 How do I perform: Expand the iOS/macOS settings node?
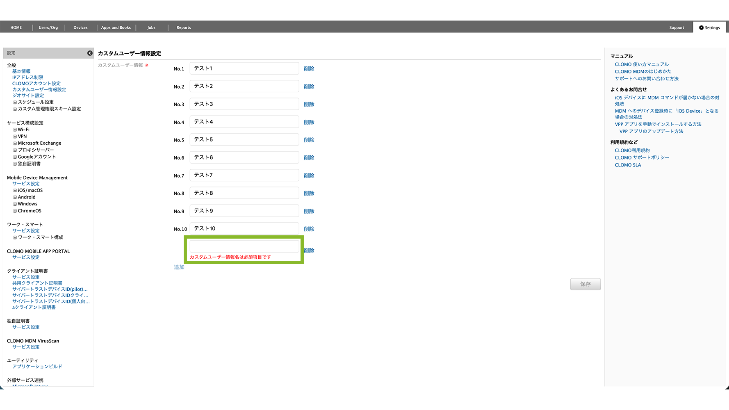(x=15, y=191)
